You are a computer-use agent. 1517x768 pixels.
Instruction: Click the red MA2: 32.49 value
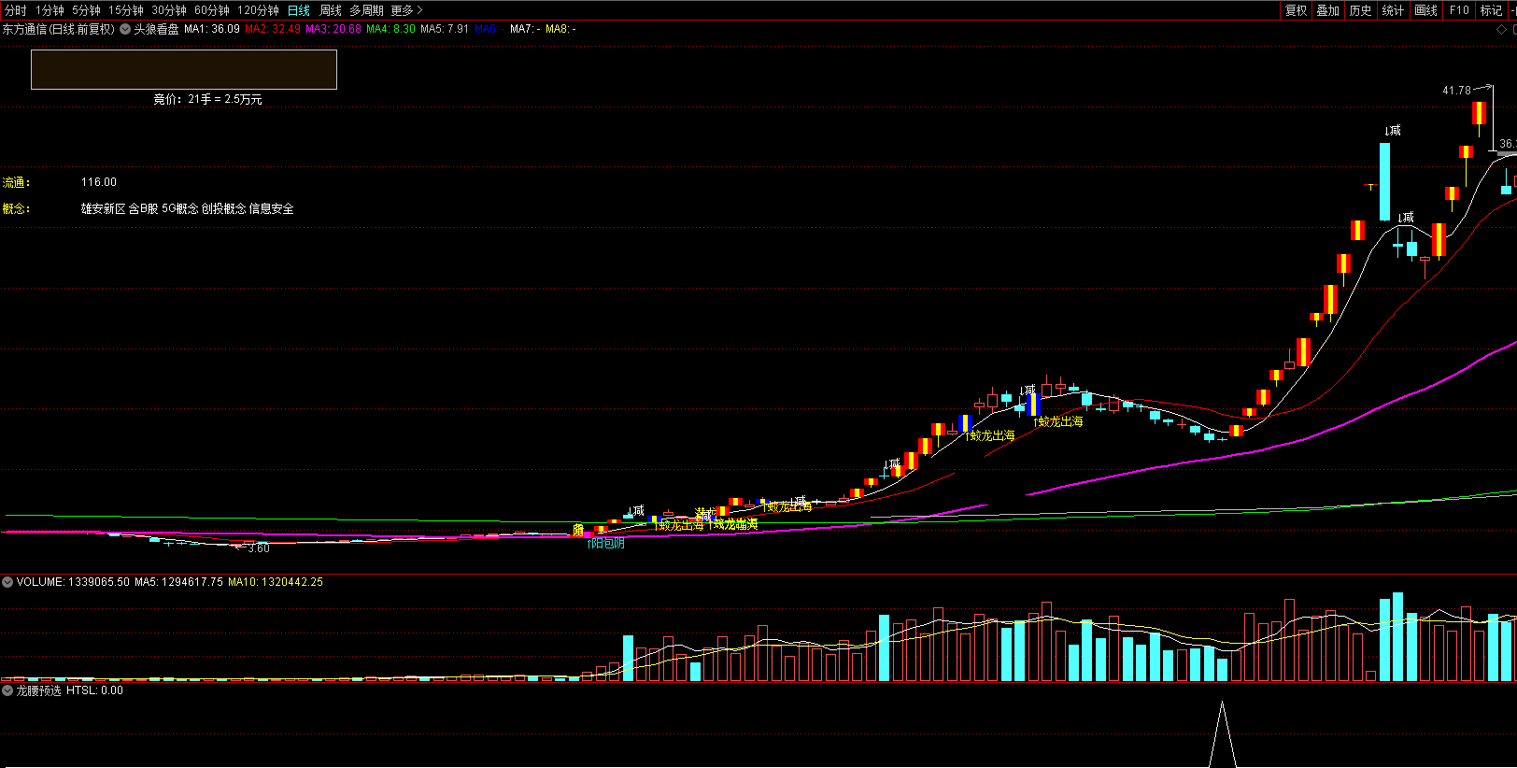point(273,29)
